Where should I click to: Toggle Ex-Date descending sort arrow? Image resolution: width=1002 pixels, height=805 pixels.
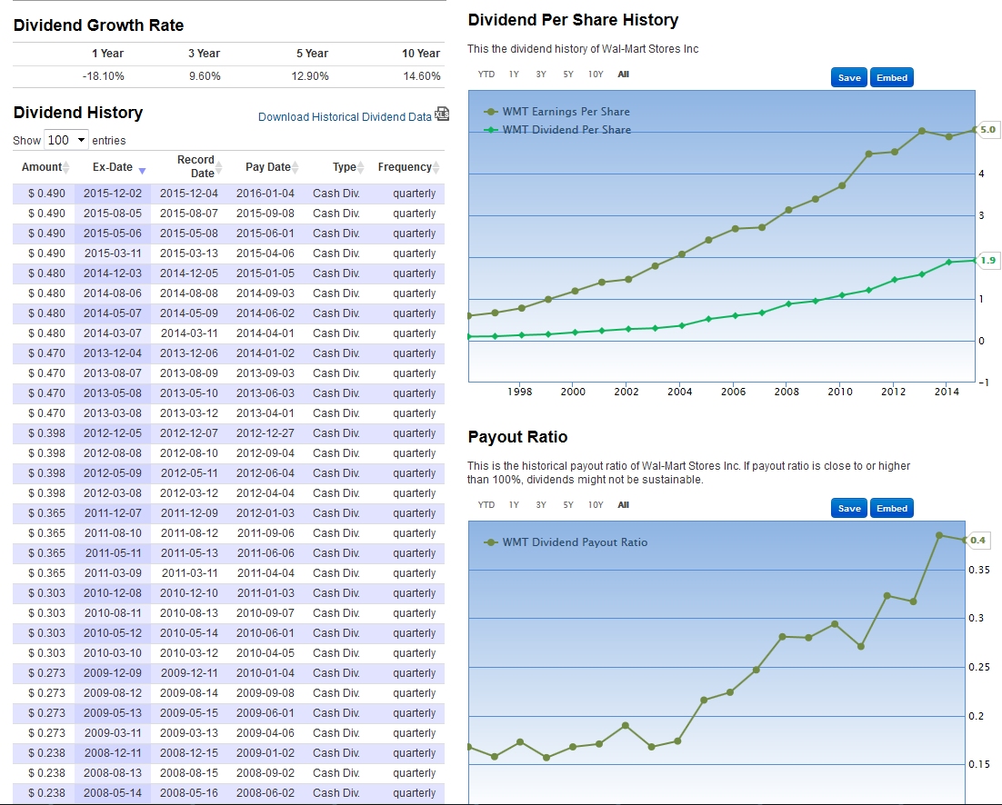(142, 171)
